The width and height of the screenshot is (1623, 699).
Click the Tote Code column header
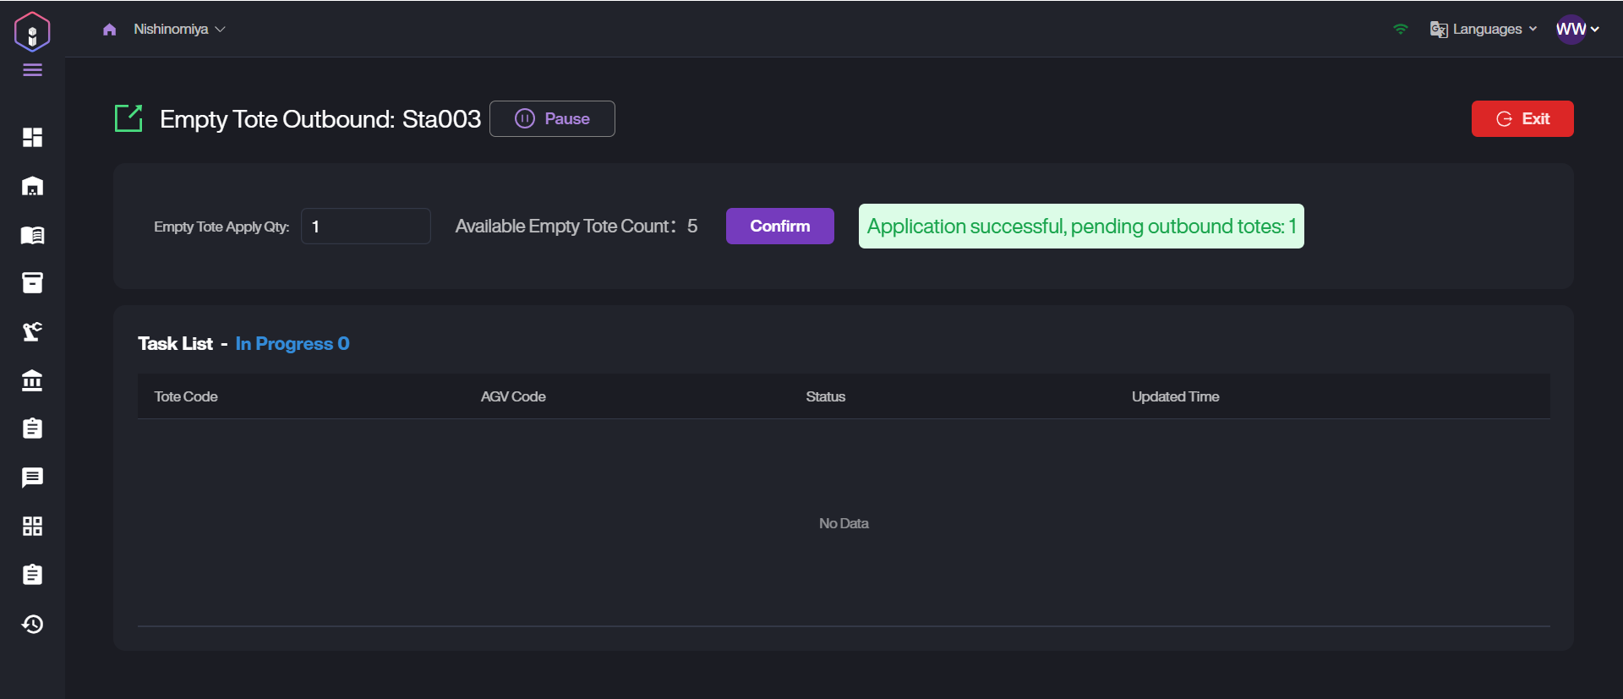[186, 396]
